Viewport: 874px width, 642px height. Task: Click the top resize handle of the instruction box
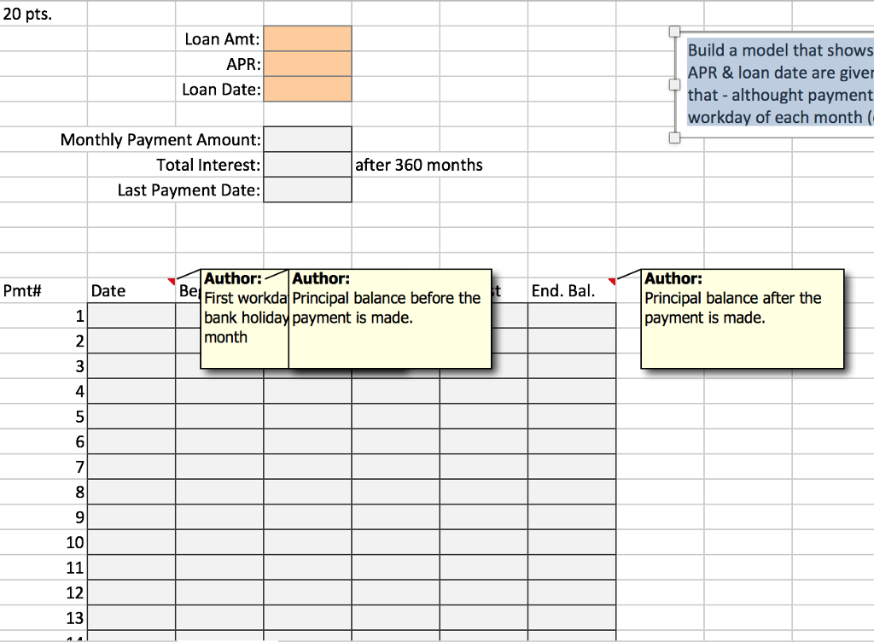pos(674,29)
